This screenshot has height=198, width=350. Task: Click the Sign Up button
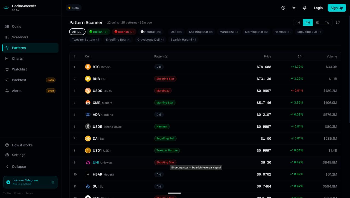point(337,8)
